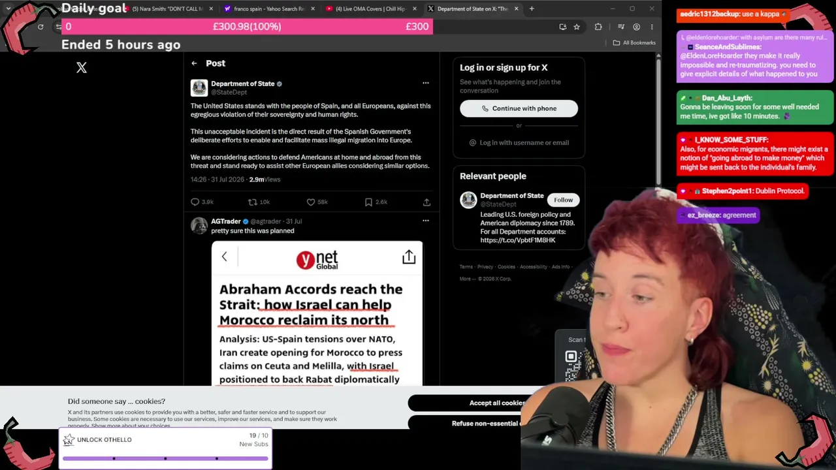The height and width of the screenshot is (470, 836).
Task: Share the State Department post
Action: click(x=426, y=202)
